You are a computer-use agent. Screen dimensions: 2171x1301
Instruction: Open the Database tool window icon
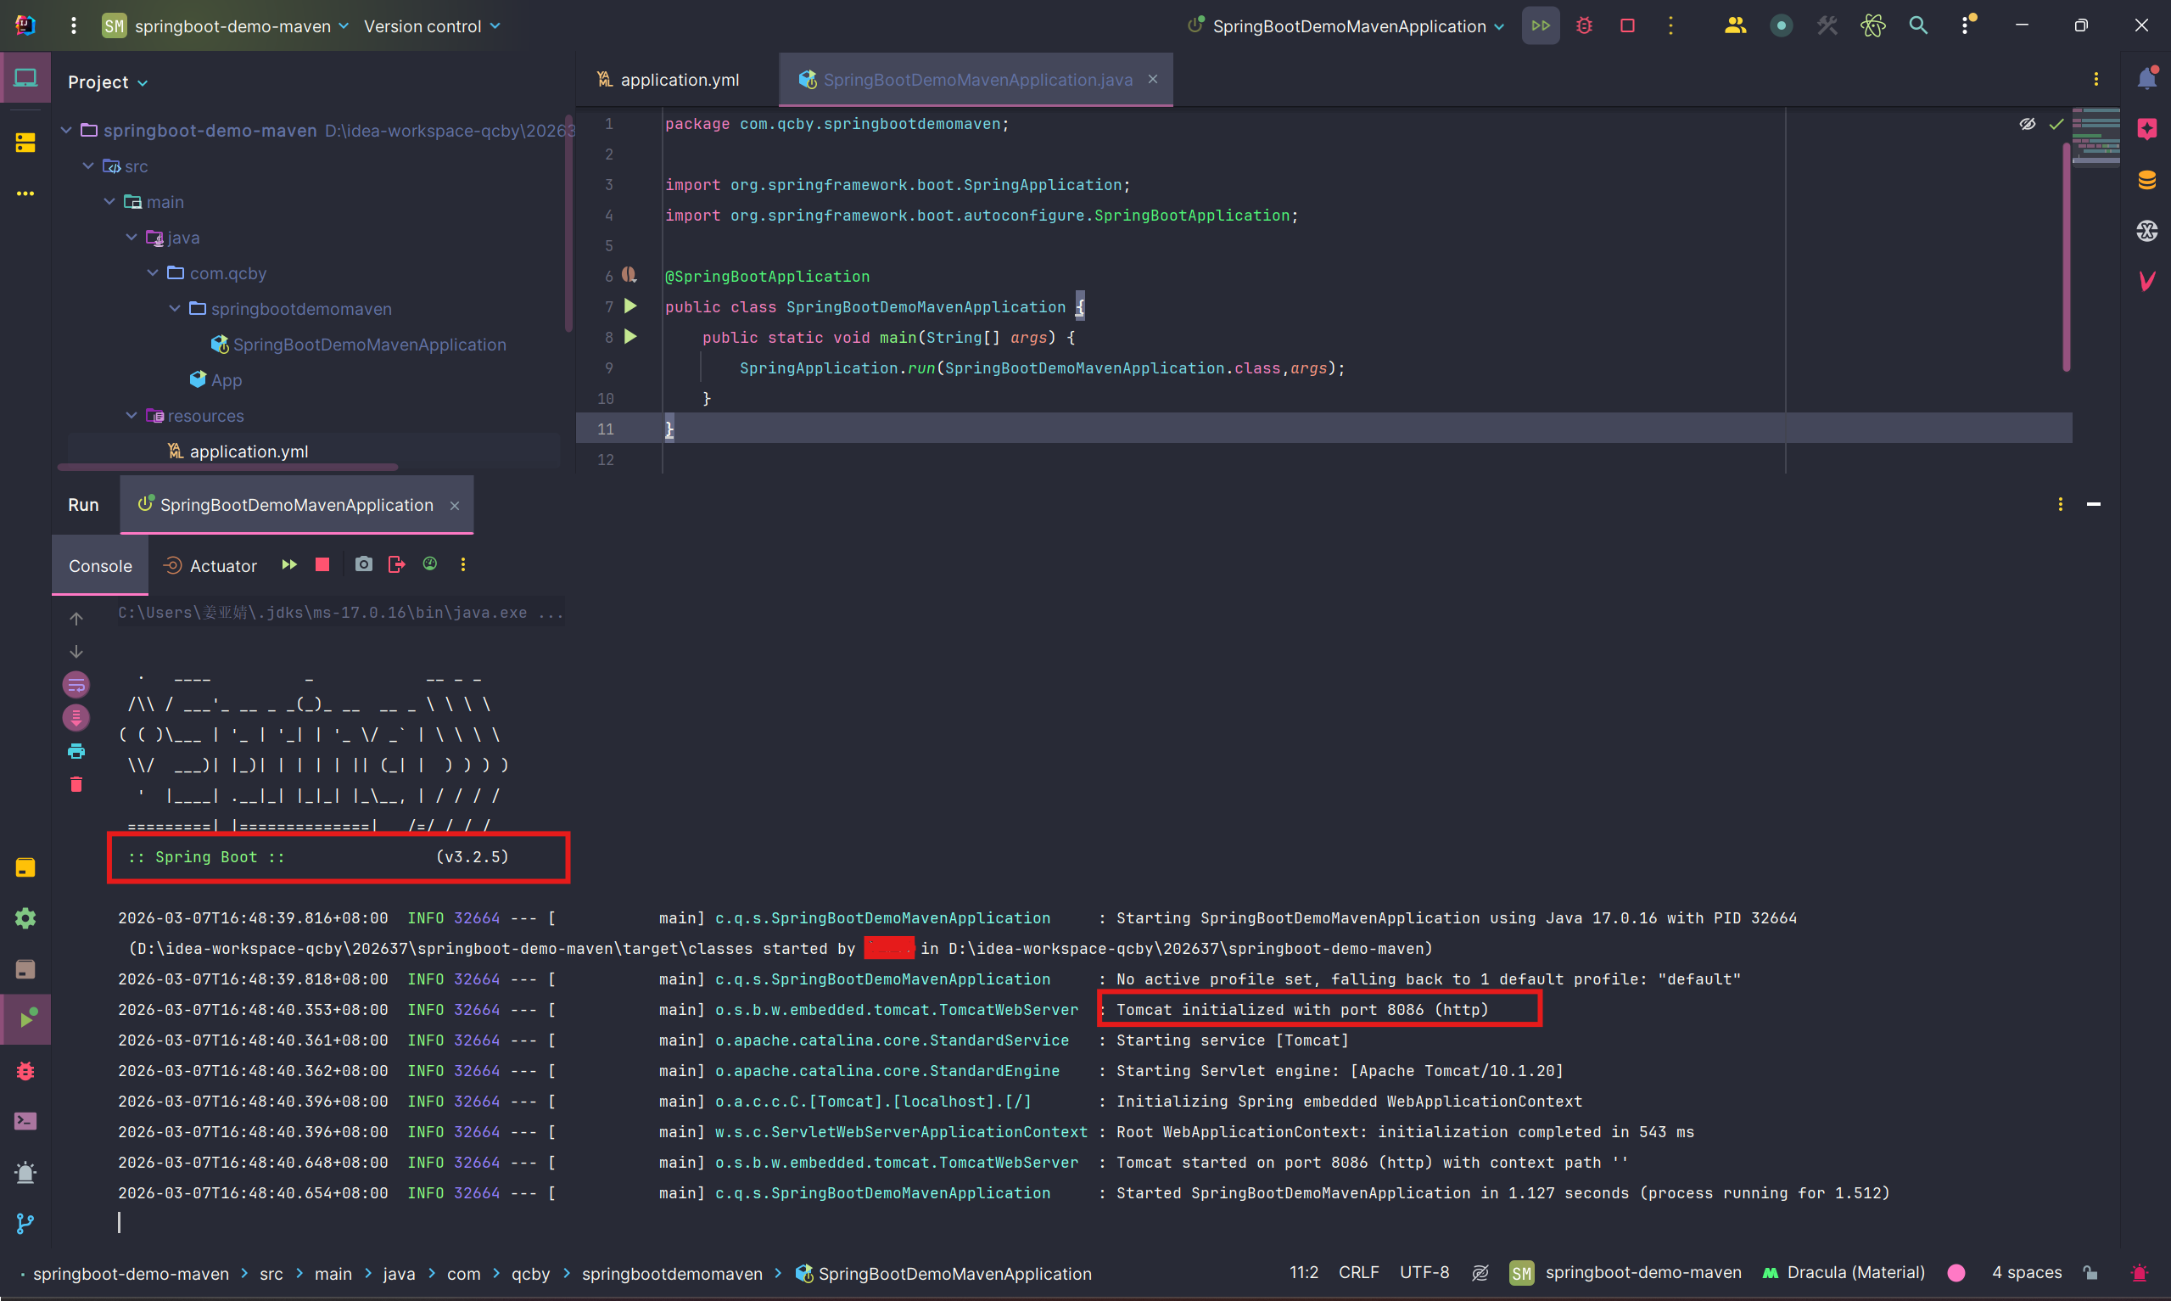click(x=2146, y=181)
